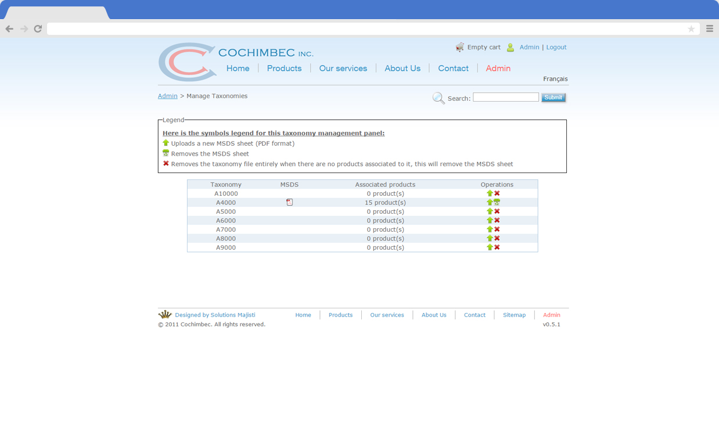
Task: Click the Submit search button
Action: point(553,97)
